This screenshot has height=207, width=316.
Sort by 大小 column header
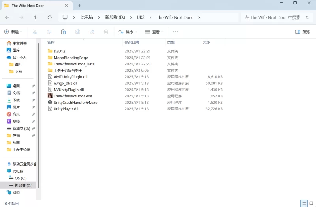click(206, 42)
